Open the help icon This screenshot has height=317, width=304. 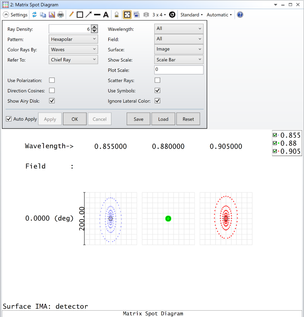(x=240, y=15)
